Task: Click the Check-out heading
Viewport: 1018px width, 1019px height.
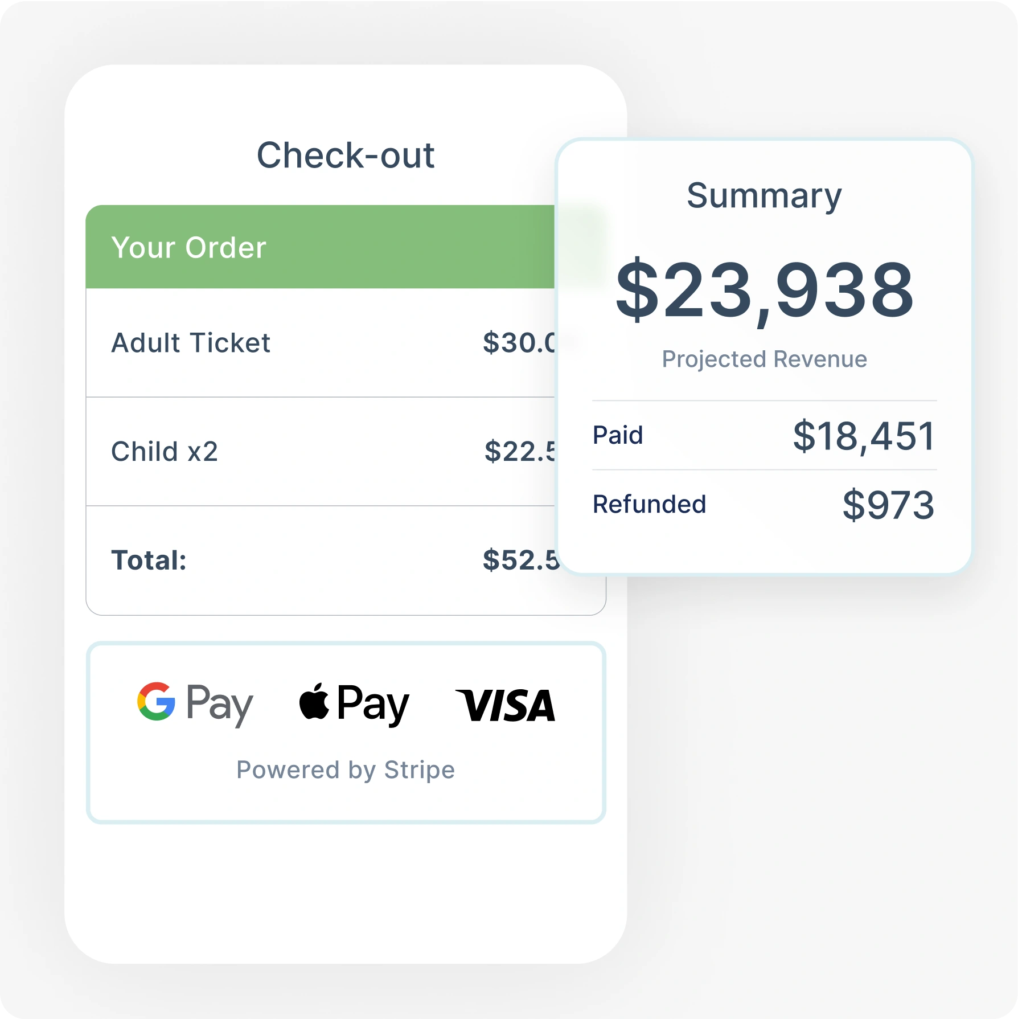Action: pos(346,155)
